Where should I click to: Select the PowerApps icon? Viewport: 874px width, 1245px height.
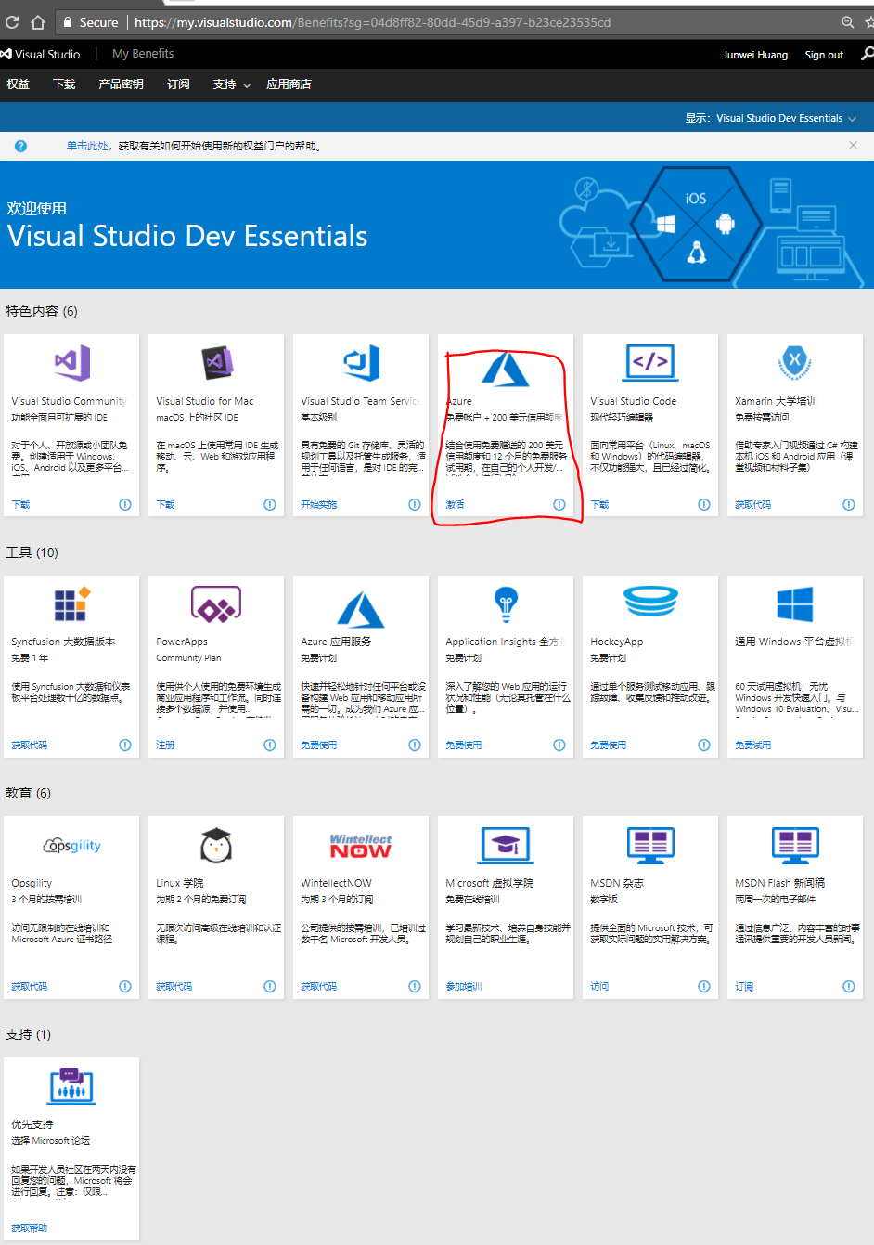[x=215, y=603]
